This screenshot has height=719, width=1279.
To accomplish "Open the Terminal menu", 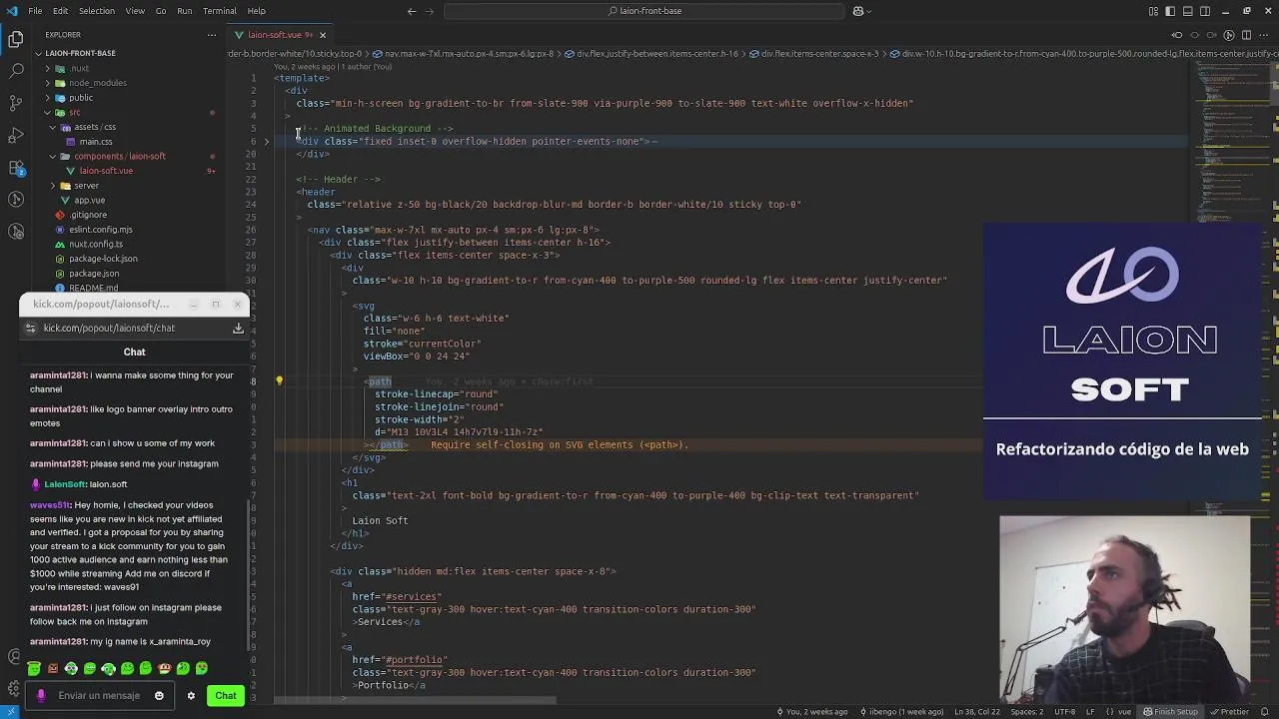I will (219, 11).
